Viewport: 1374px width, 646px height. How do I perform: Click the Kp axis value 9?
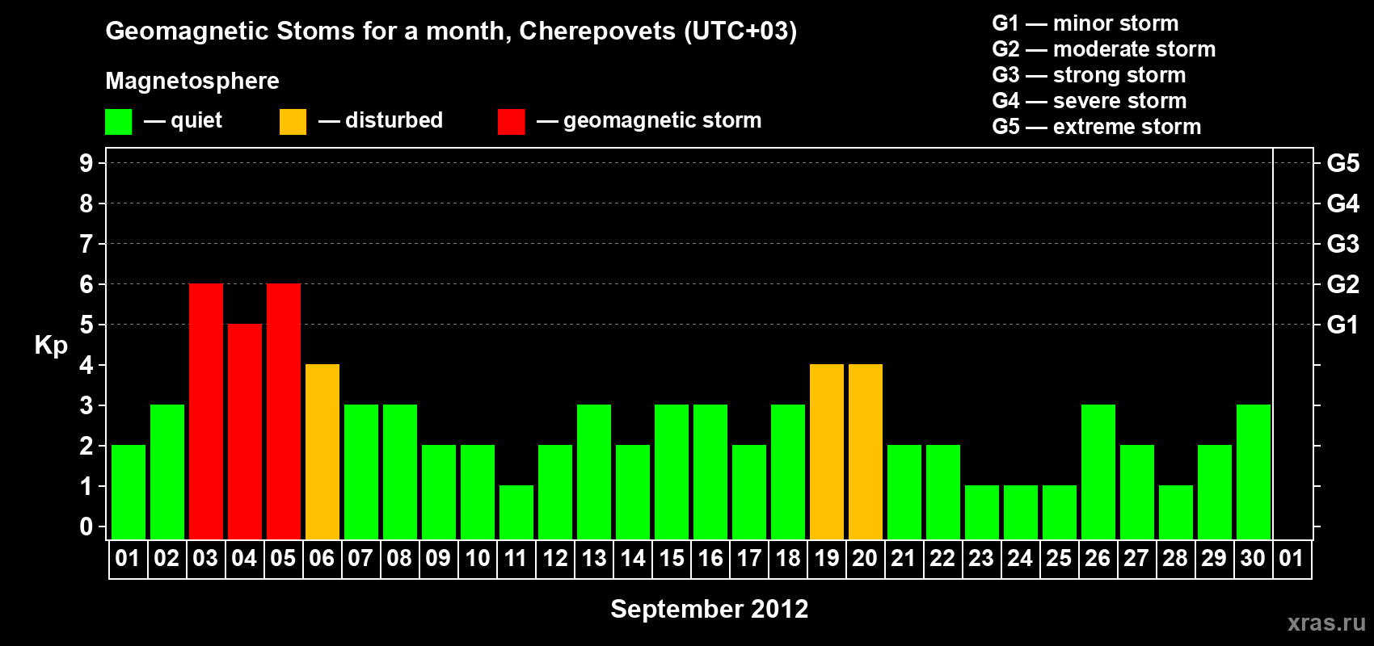86,163
